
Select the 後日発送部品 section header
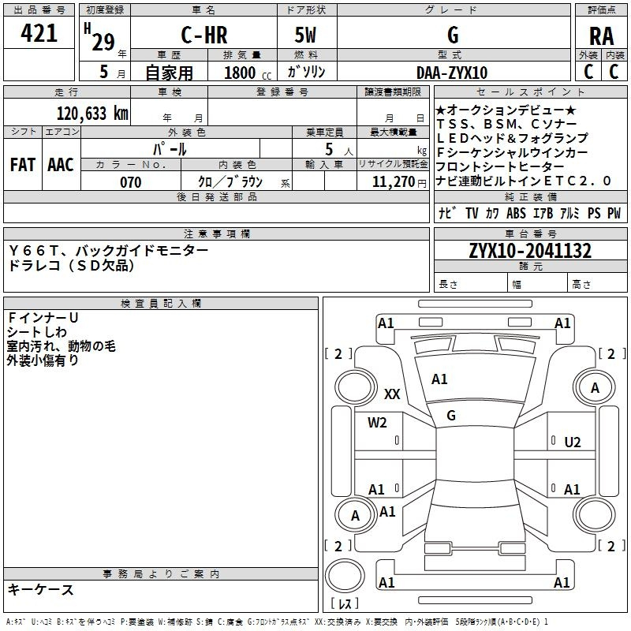[217, 196]
